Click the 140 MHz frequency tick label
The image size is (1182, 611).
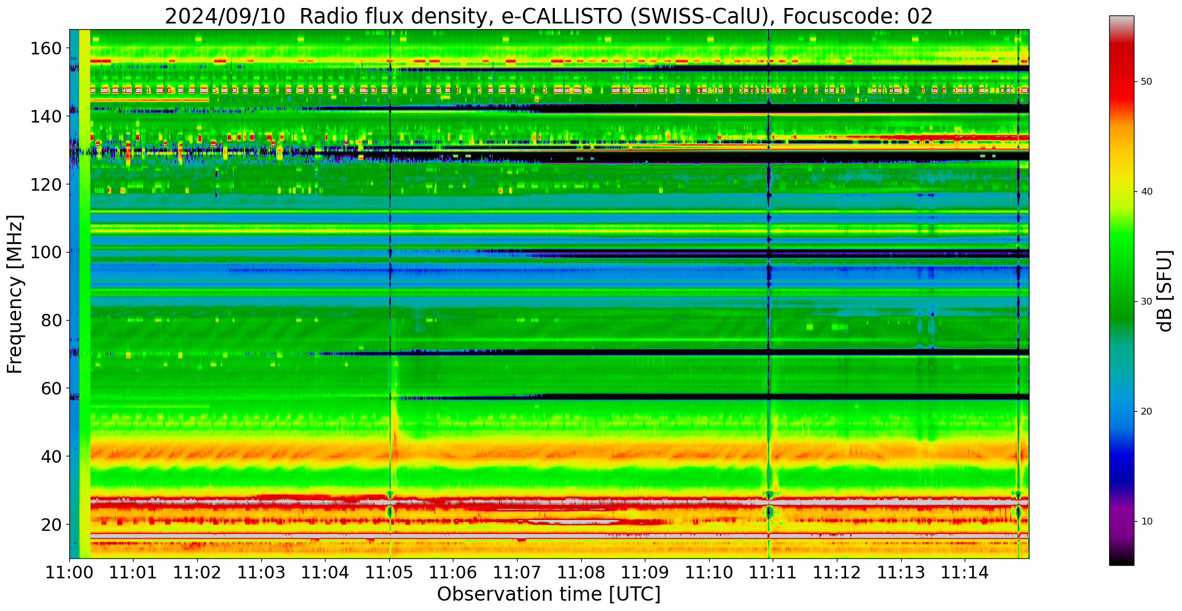tap(46, 116)
